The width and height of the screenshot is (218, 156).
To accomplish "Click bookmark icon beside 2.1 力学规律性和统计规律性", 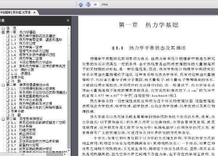I will click(8, 89).
